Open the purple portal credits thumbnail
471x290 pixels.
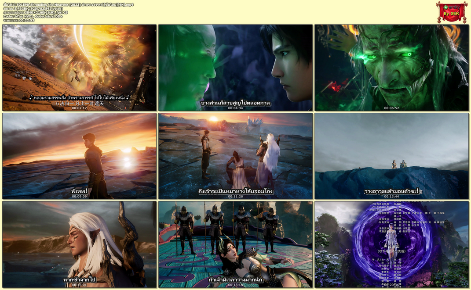392,244
